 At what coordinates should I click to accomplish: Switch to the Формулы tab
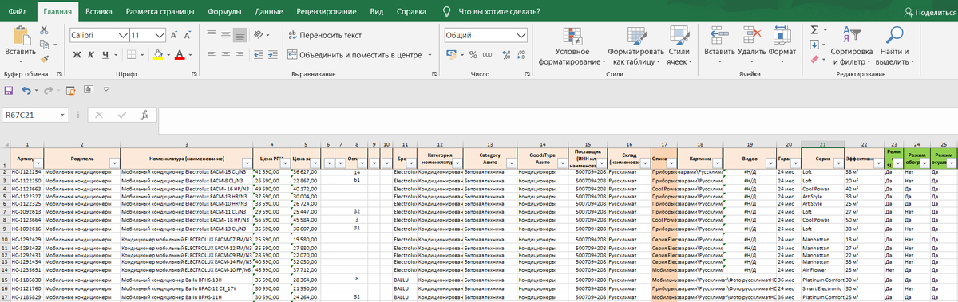[x=225, y=13]
